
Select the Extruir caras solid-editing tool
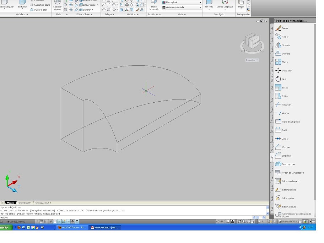tap(88, 5)
